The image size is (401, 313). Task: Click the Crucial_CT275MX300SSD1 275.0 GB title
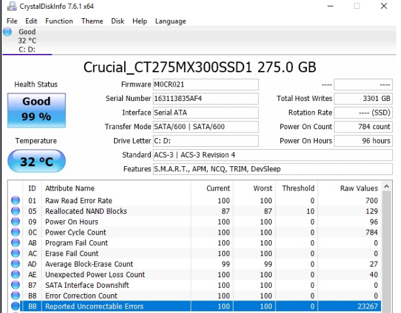coord(200,67)
